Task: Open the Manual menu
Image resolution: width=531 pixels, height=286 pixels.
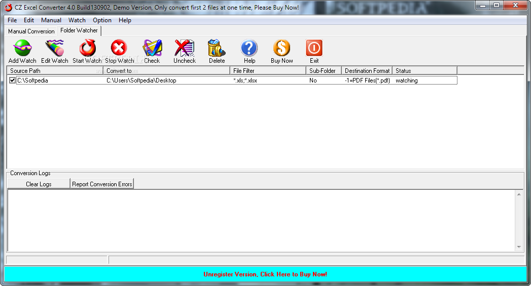Action: click(x=51, y=20)
